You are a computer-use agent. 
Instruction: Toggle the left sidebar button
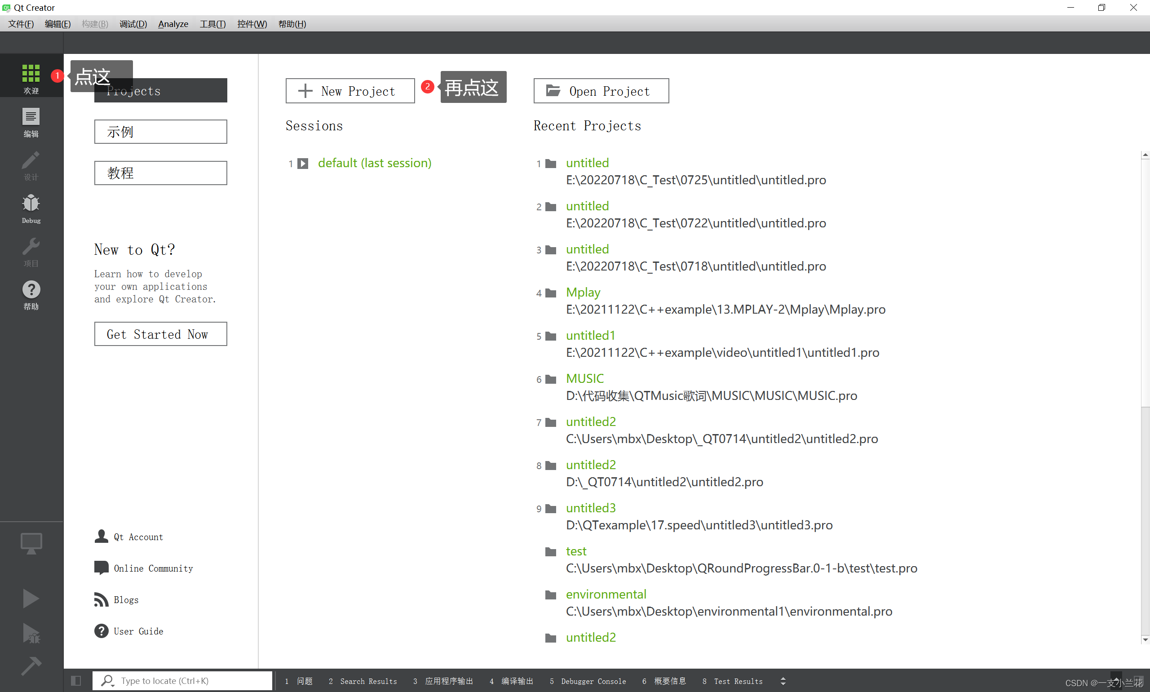coord(76,681)
